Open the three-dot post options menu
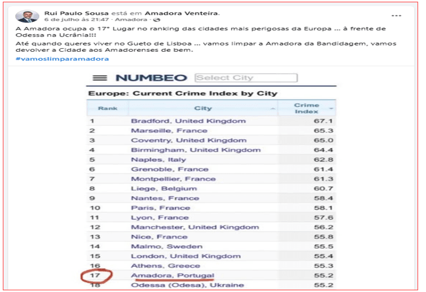This screenshot has width=426, height=292. tap(397, 15)
